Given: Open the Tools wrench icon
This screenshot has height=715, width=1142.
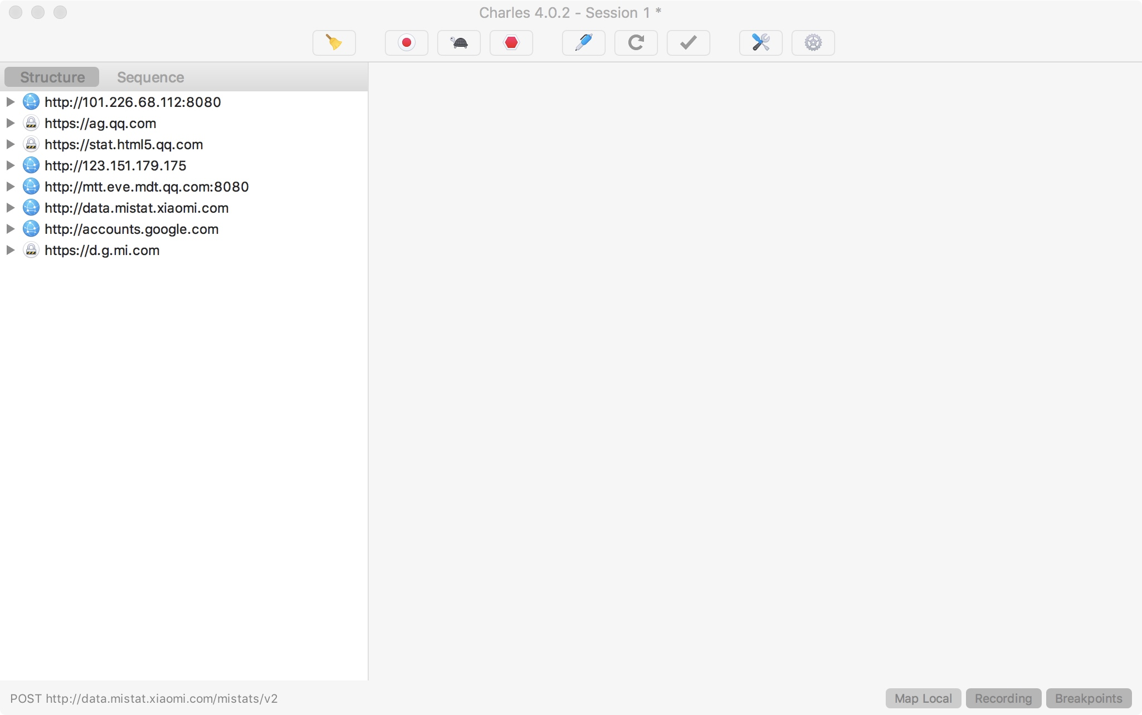Looking at the screenshot, I should point(760,43).
